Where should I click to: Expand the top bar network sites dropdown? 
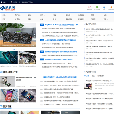click(28, 2)
